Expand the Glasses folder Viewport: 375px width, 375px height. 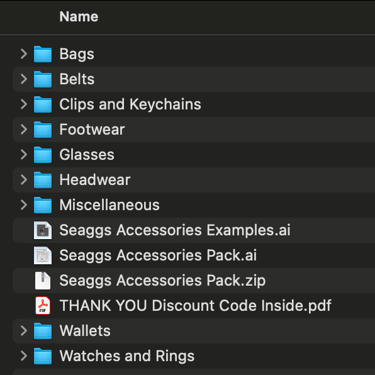(24, 155)
